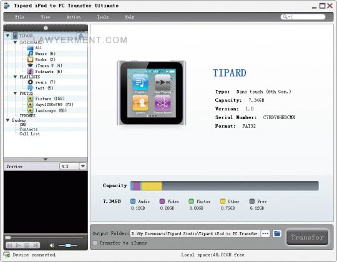The height and width of the screenshot is (262, 337).
Task: Select the Podcasts (6) icon
Action: [31, 71]
